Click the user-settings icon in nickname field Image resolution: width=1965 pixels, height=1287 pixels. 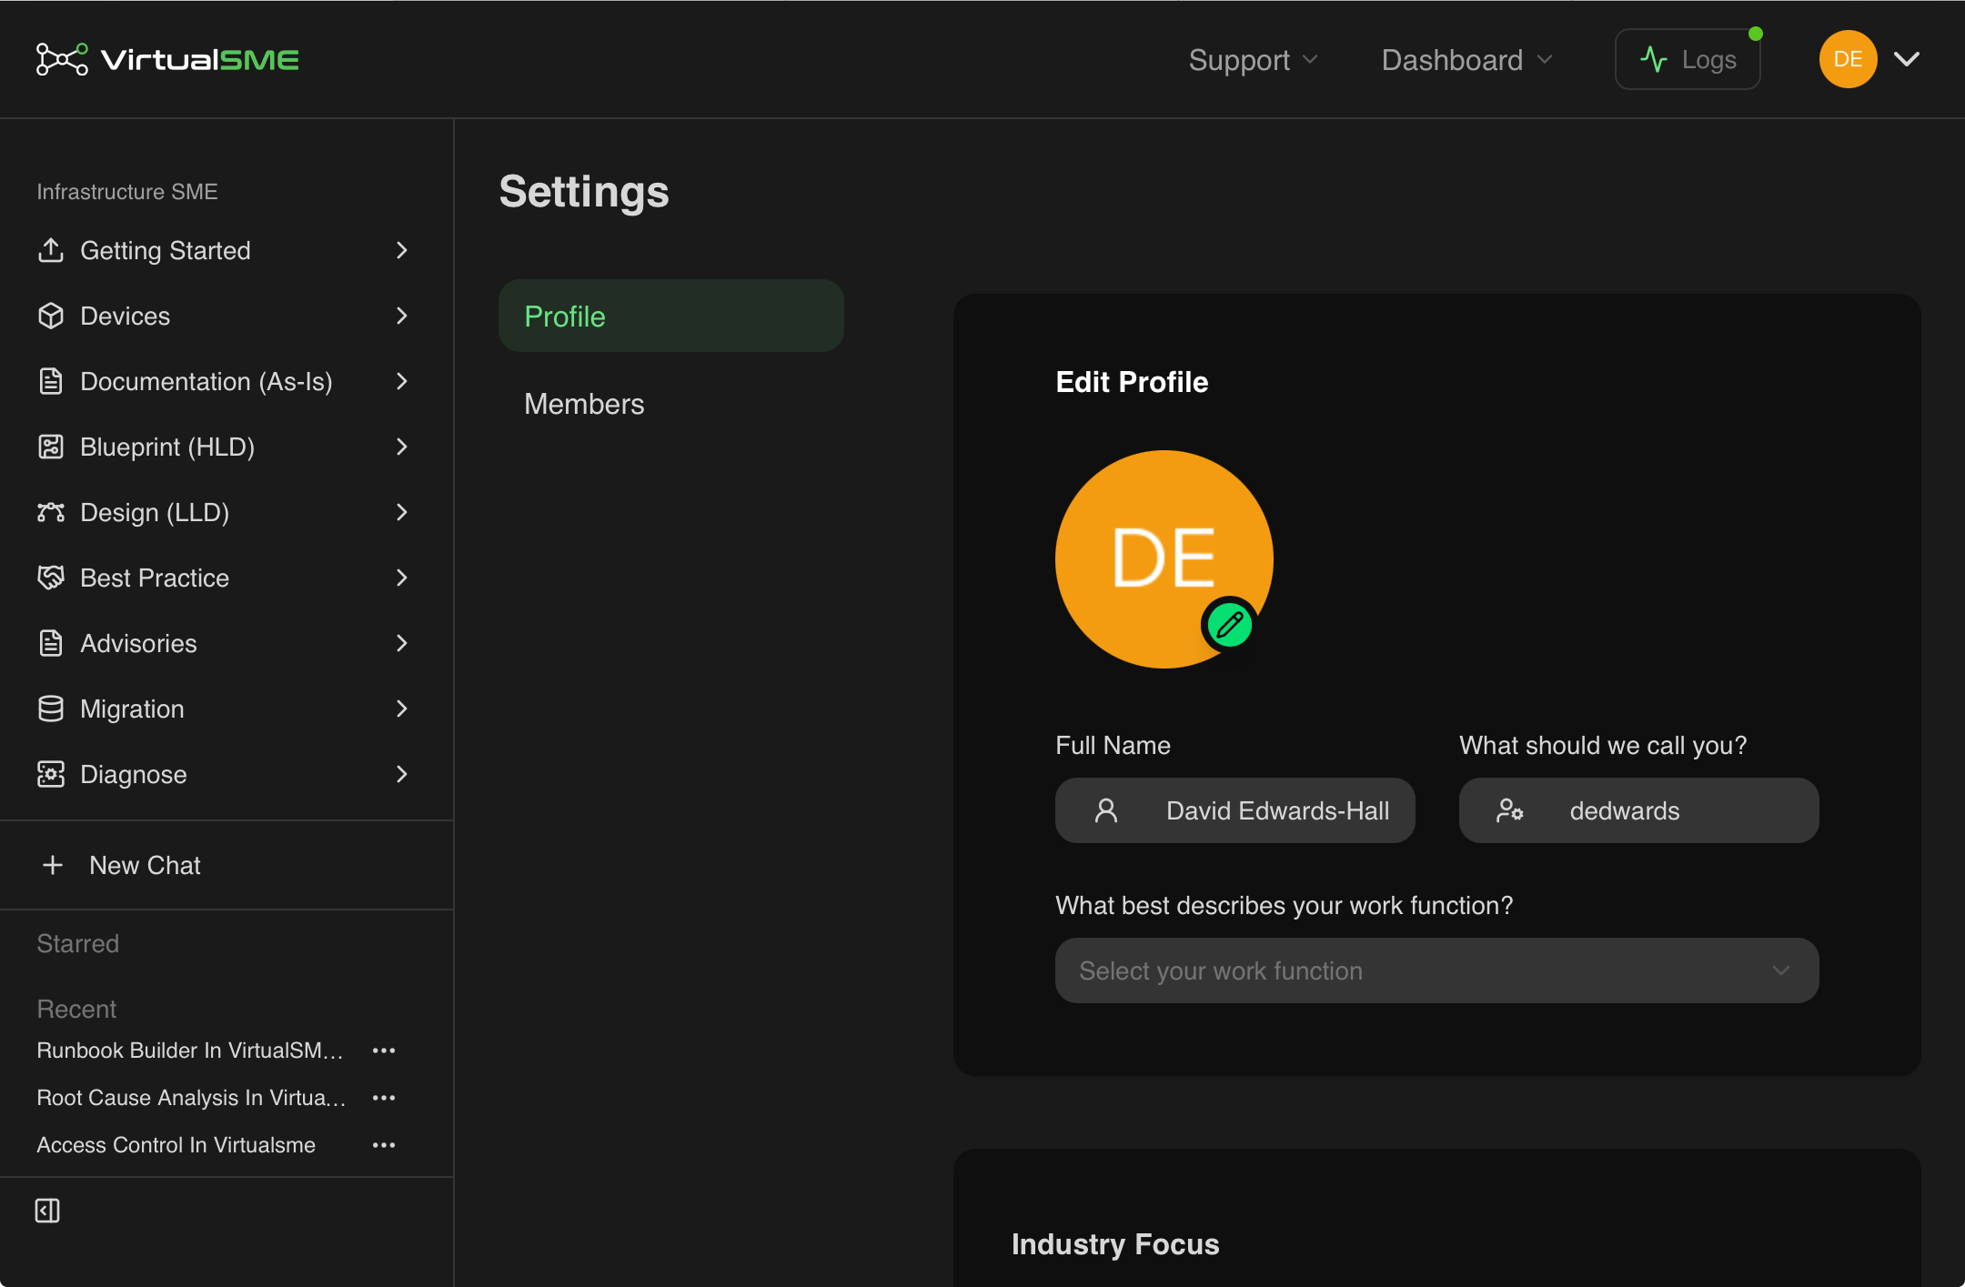(x=1510, y=810)
